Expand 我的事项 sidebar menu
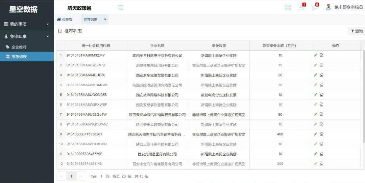The image size is (365, 183). 27,24
